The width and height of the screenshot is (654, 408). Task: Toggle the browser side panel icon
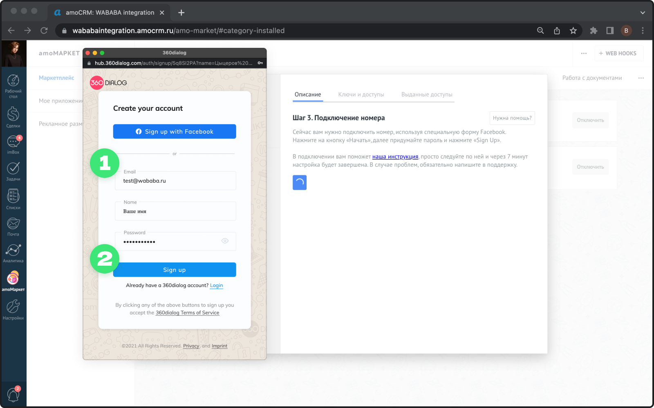[x=610, y=31]
